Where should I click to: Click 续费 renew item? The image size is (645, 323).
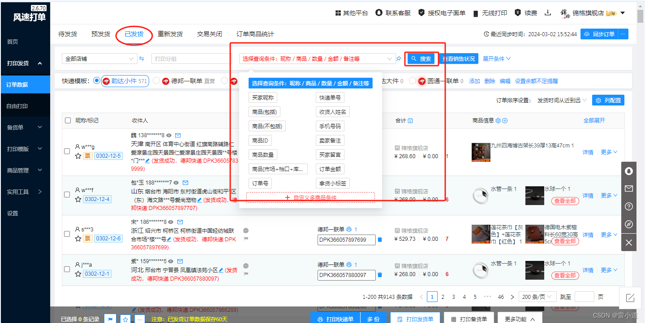click(x=526, y=13)
